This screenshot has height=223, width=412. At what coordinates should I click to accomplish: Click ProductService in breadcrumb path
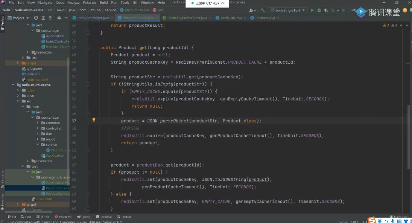coord(140,10)
